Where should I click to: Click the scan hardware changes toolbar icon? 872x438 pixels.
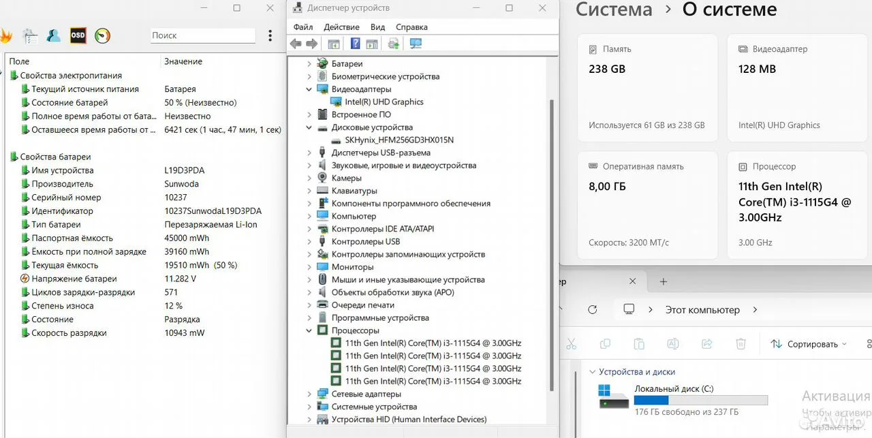[x=393, y=44]
